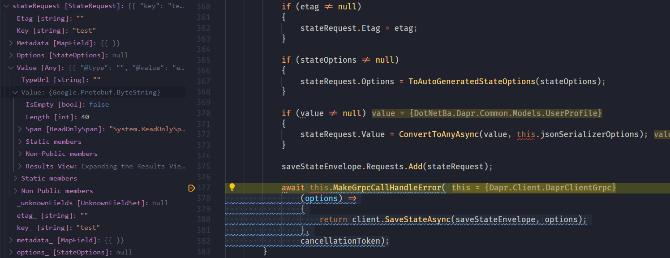670x258 pixels.
Task: Select the IsEmpty [bool]: false row
Action: pyautogui.click(x=93, y=104)
